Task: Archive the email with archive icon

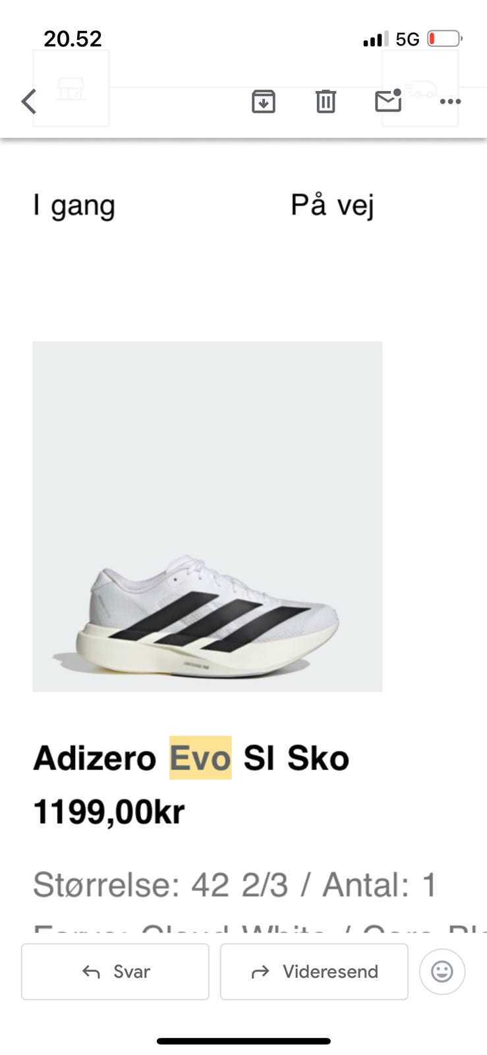Action: tap(263, 102)
